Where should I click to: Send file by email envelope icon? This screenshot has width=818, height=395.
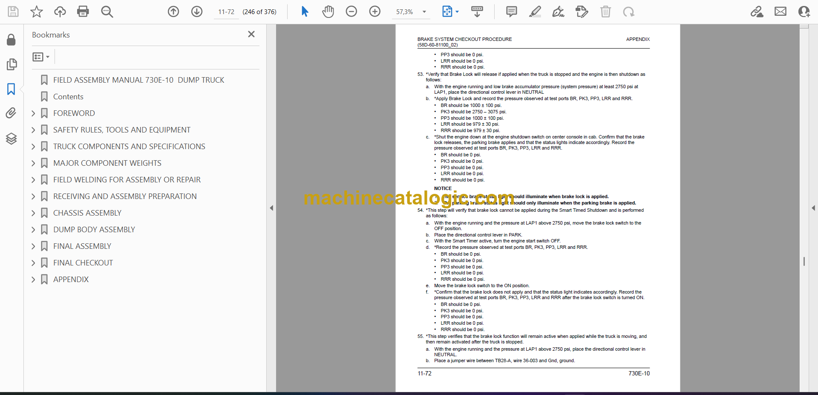[781, 12]
